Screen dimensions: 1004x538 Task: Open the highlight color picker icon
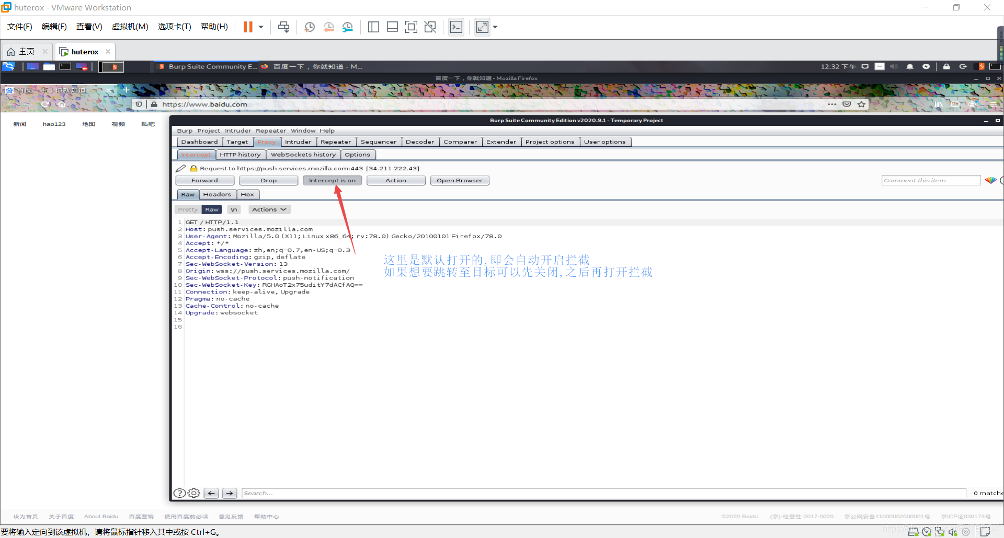(990, 180)
